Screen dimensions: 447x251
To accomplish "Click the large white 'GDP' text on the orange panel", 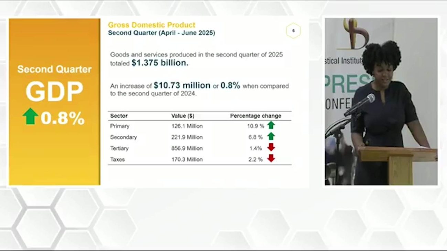I will click(54, 92).
